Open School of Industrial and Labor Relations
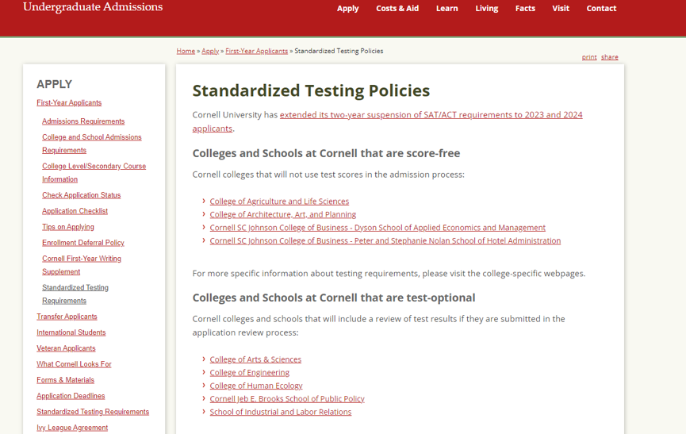686x434 pixels. click(x=280, y=412)
